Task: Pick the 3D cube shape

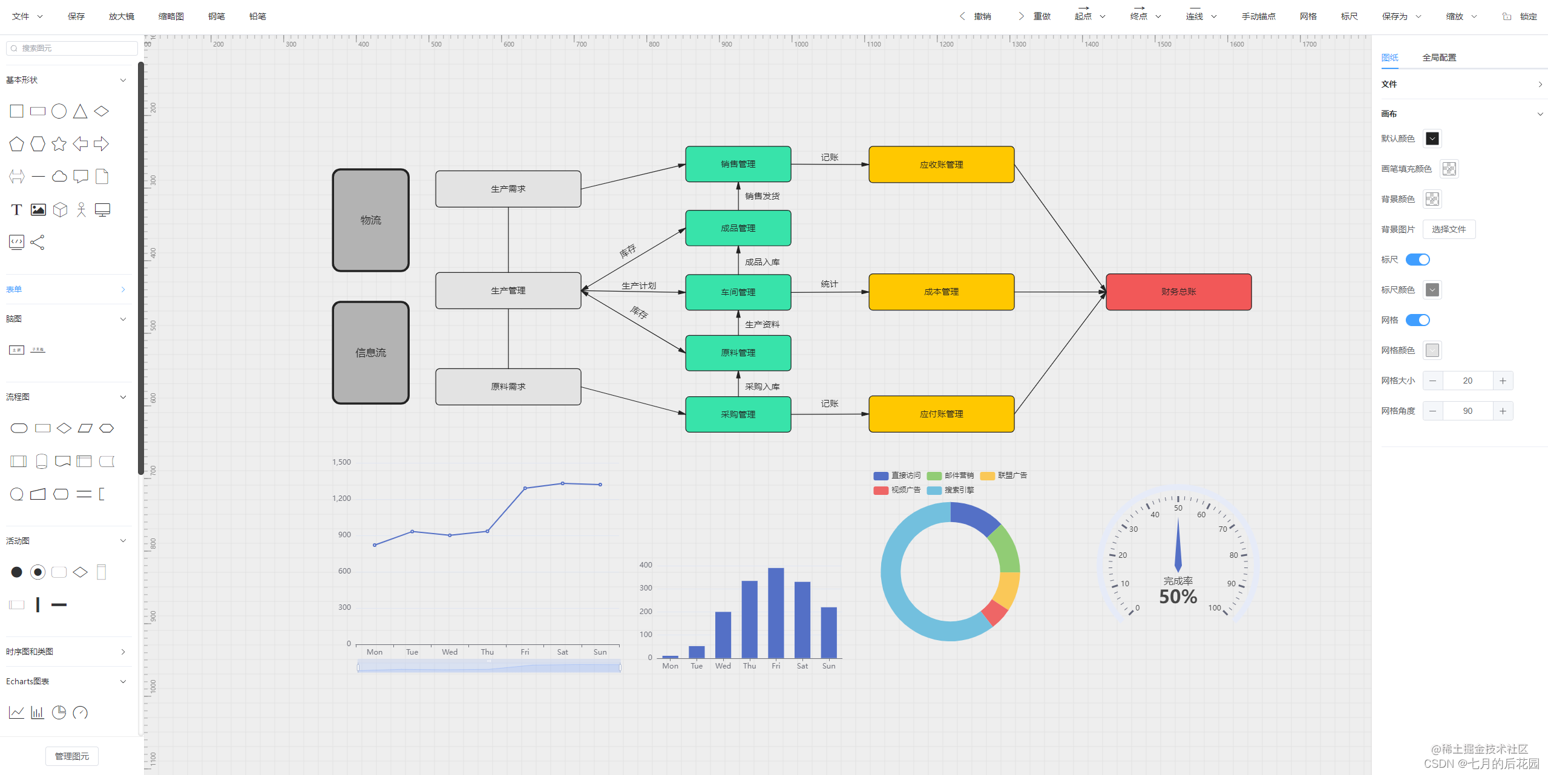Action: (59, 209)
